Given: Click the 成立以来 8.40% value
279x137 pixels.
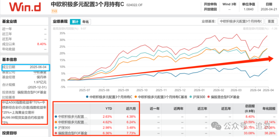Looking at the screenshot, I should click(42, 44).
